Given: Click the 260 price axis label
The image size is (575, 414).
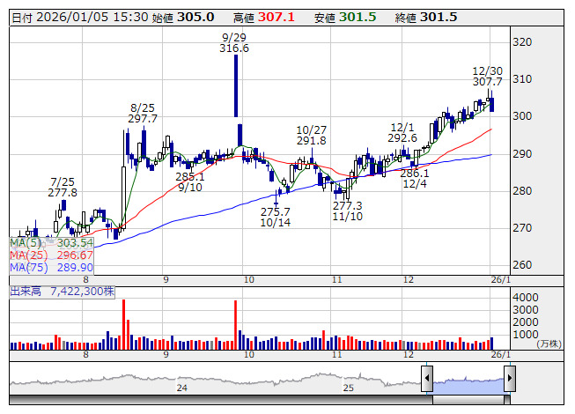Looking at the screenshot, I should 522,265.
